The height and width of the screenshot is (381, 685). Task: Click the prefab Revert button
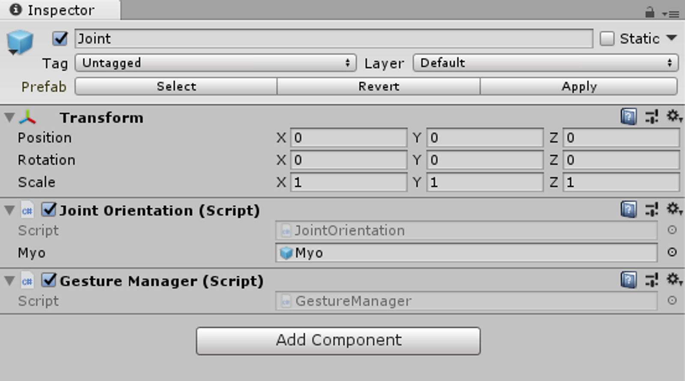[x=378, y=86]
